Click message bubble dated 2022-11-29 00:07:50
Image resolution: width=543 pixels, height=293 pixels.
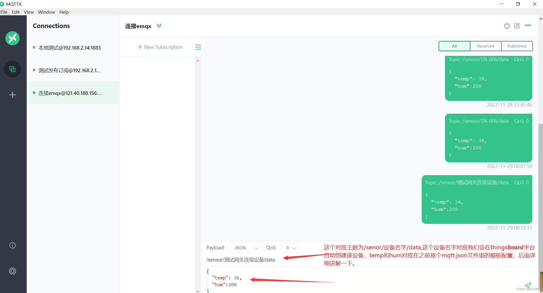pos(488,138)
